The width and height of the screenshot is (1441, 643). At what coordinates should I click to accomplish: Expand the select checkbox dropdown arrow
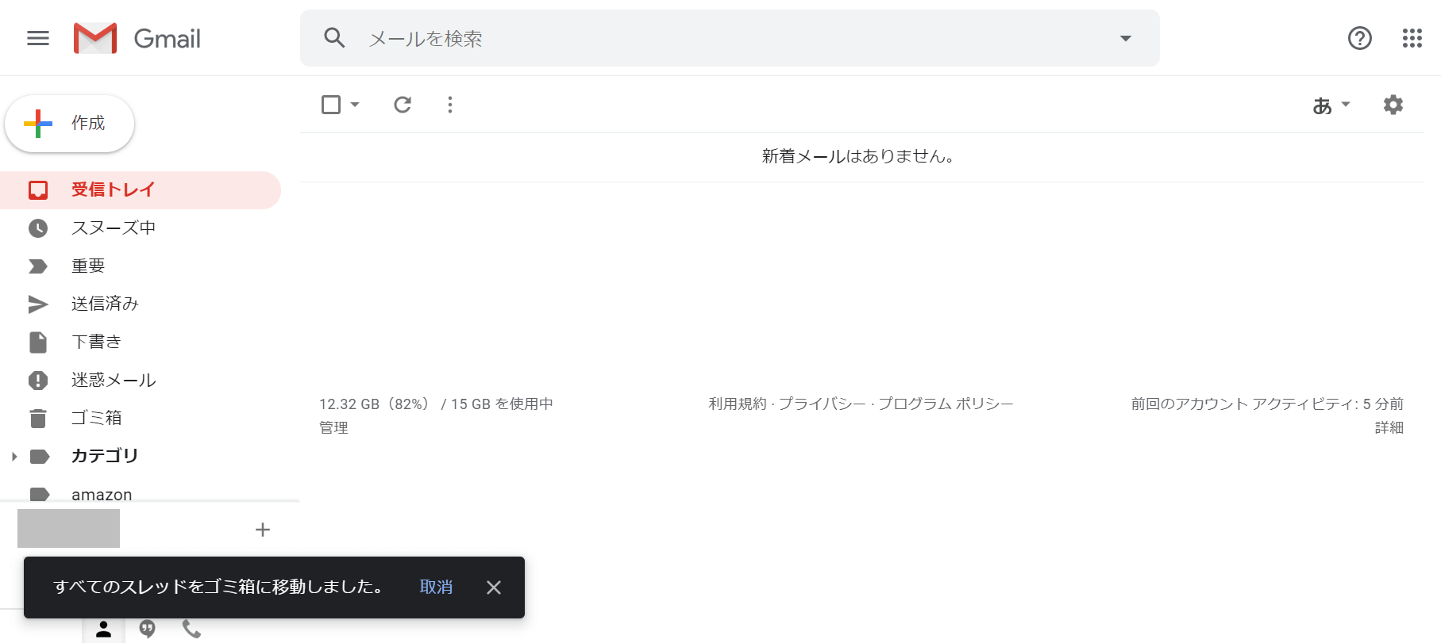[x=355, y=105]
